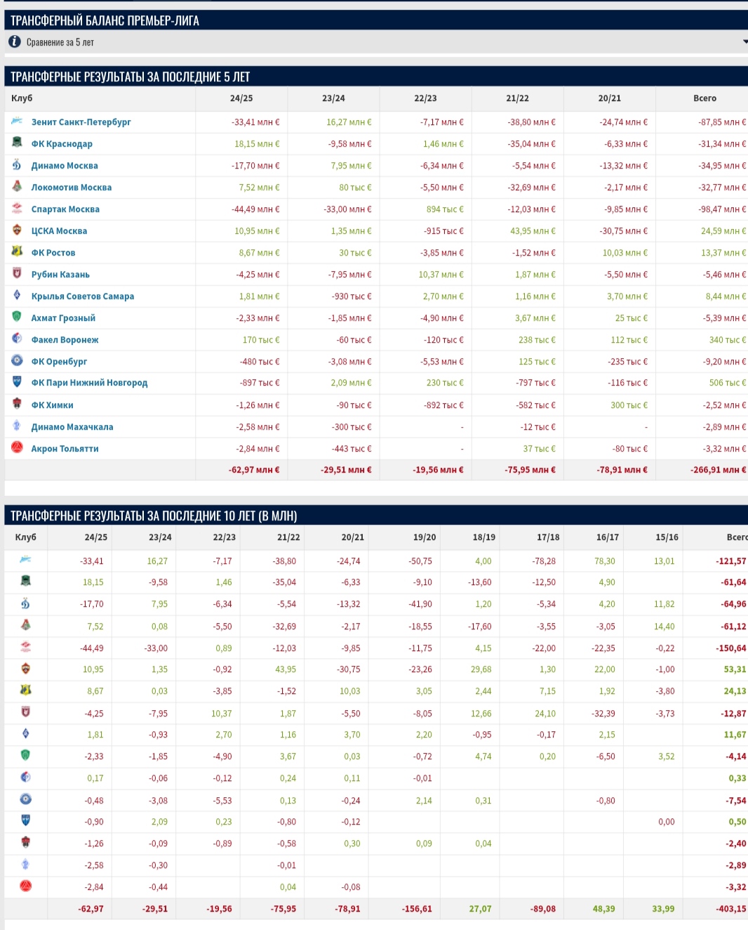The image size is (748, 930).
Task: Click Spartak Moskva crest in the 5-year table
Action: [17, 208]
